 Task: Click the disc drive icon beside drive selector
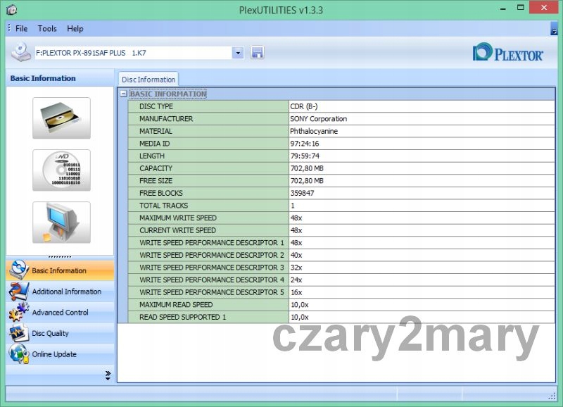pyautogui.click(x=21, y=52)
